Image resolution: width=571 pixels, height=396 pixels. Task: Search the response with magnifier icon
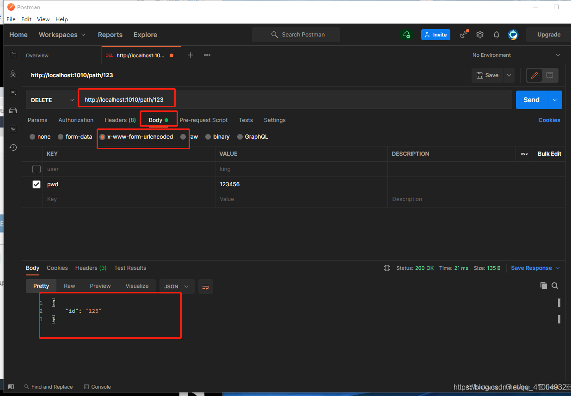coord(555,286)
